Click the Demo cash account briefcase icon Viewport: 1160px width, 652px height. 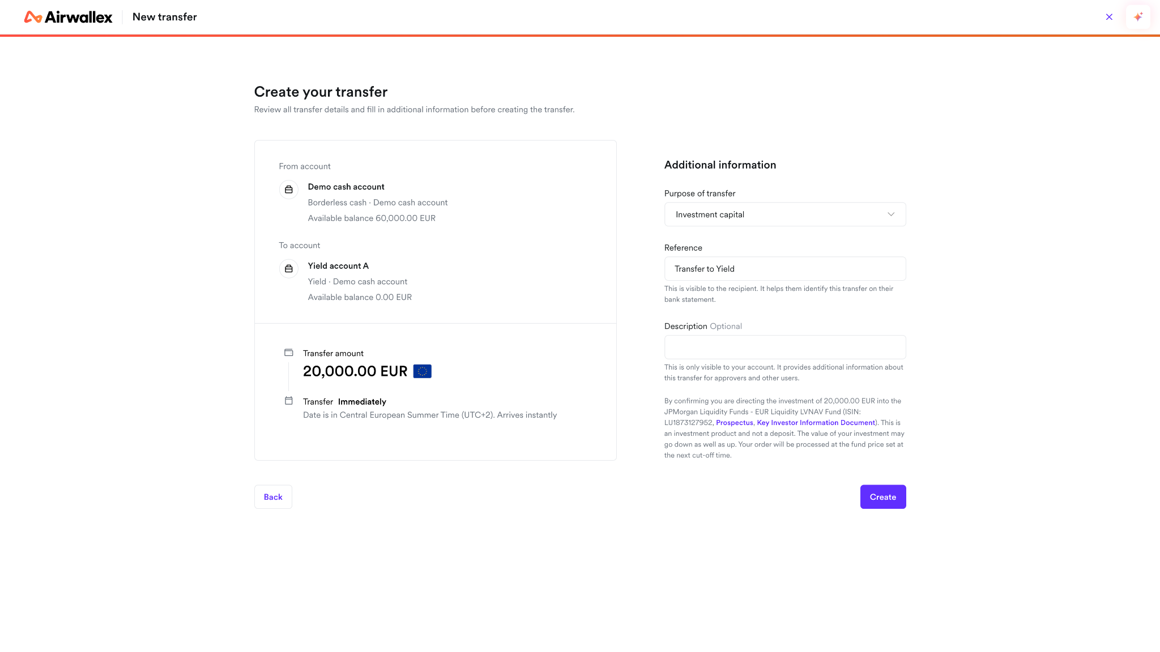[289, 190]
